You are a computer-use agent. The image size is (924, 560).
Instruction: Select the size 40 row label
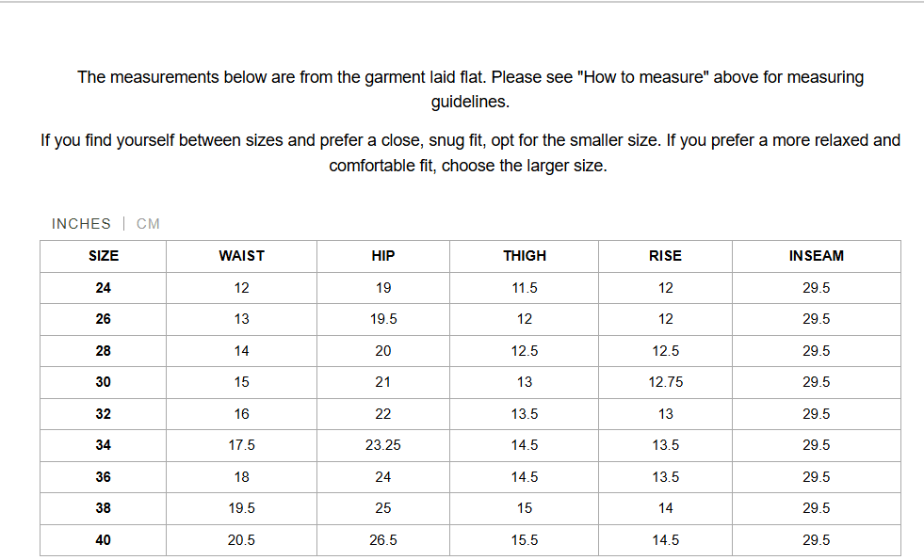click(x=104, y=540)
